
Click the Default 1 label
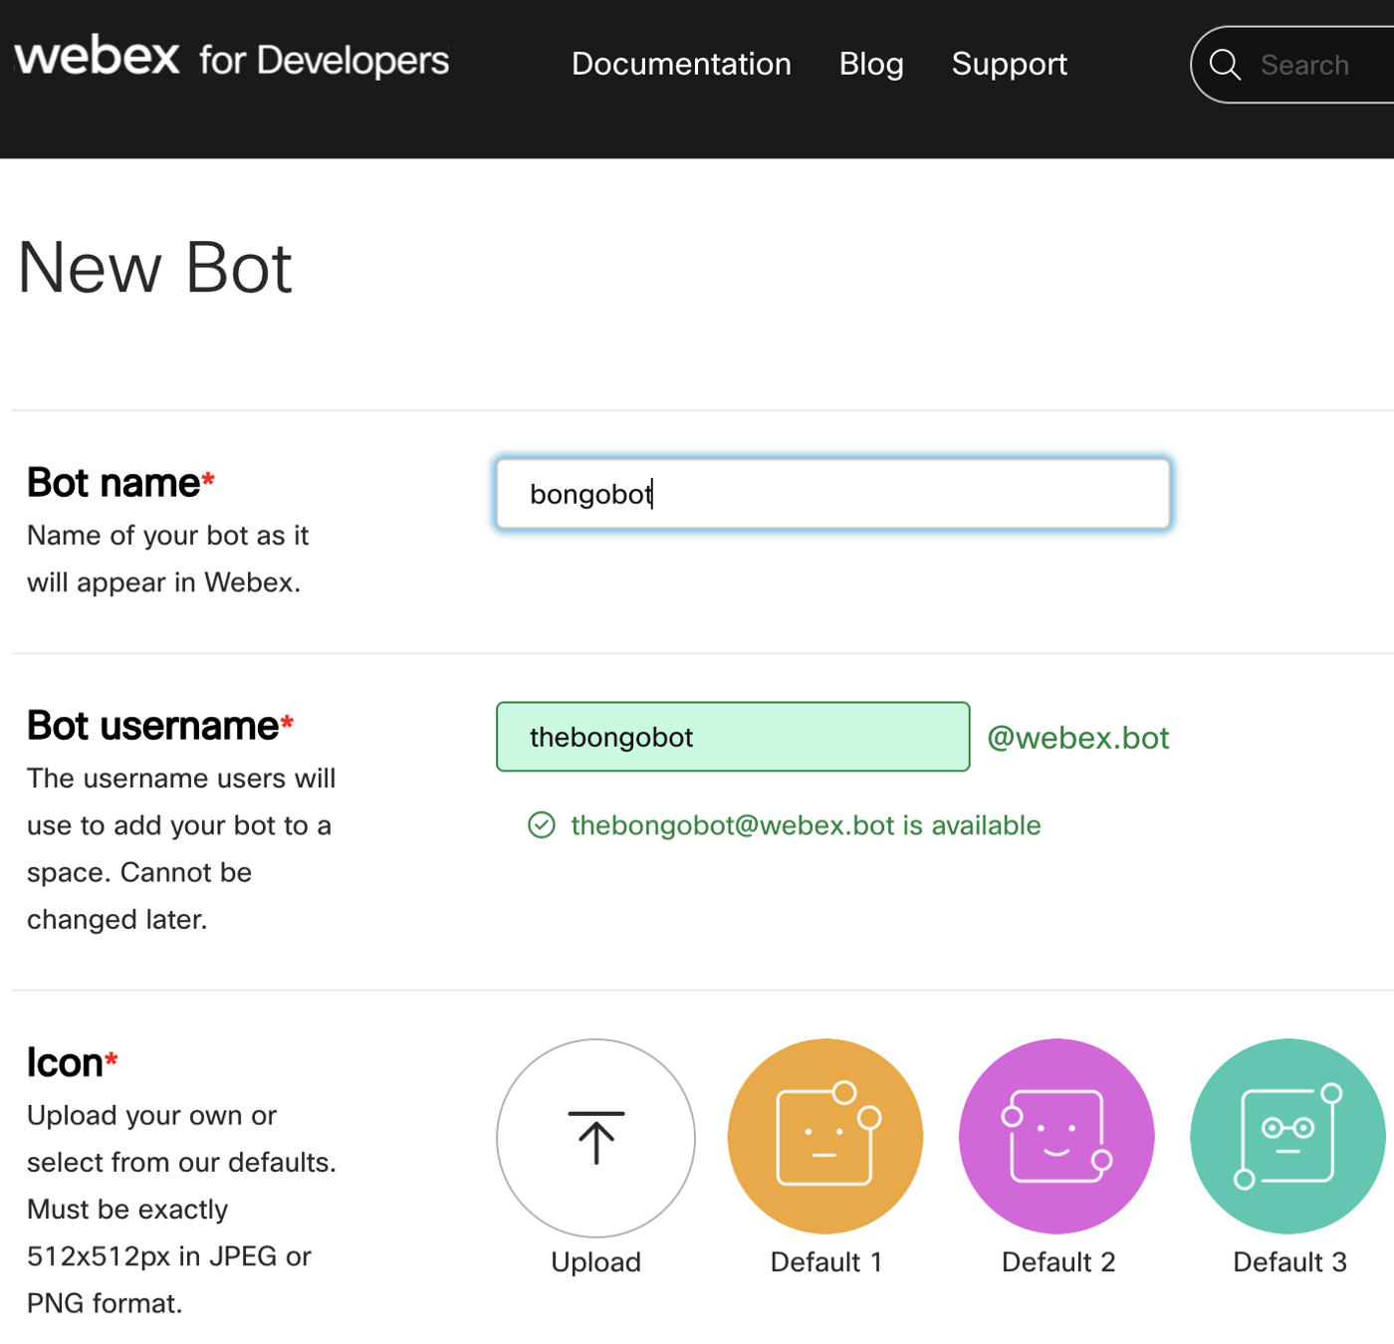826,1261
